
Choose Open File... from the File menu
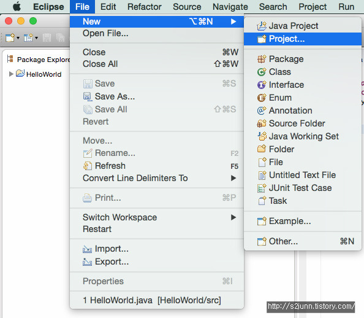pos(157,34)
